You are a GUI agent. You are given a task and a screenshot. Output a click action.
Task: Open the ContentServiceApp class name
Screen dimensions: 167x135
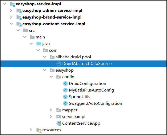pyautogui.click(x=81, y=123)
